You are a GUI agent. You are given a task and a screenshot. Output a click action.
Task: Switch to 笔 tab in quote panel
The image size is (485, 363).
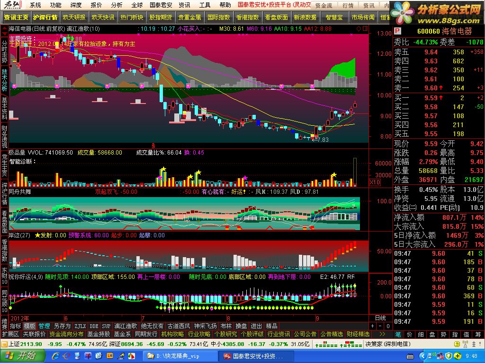coord(398,334)
